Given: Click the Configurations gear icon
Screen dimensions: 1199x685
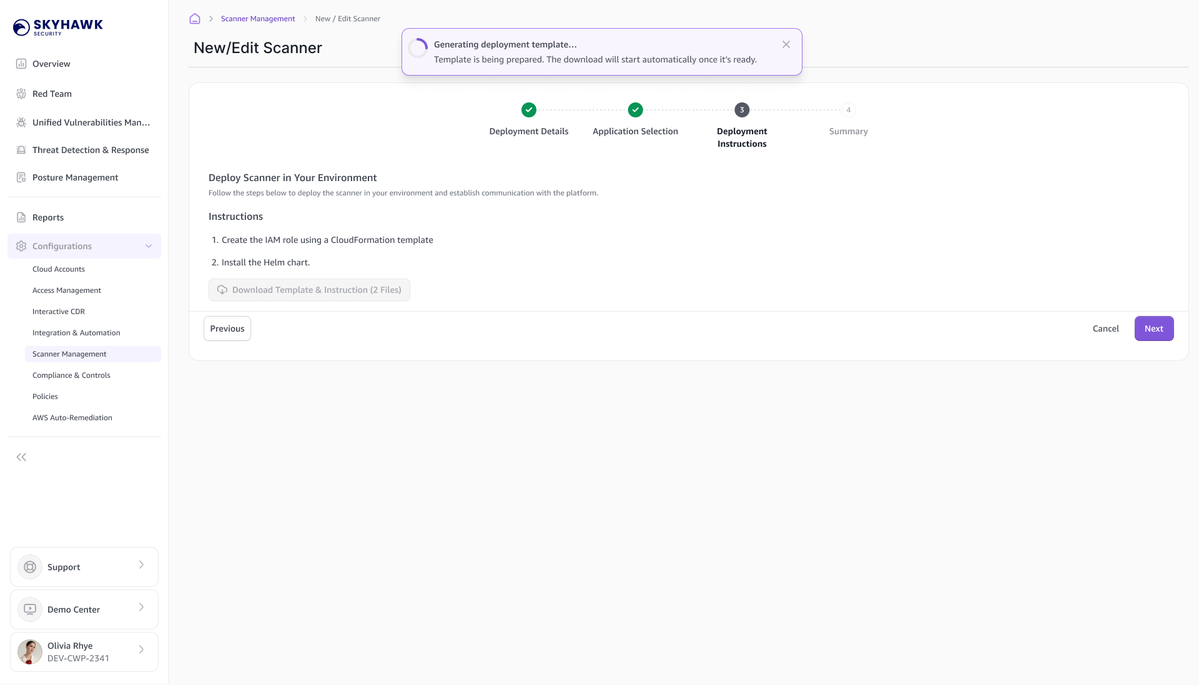Looking at the screenshot, I should [x=21, y=246].
